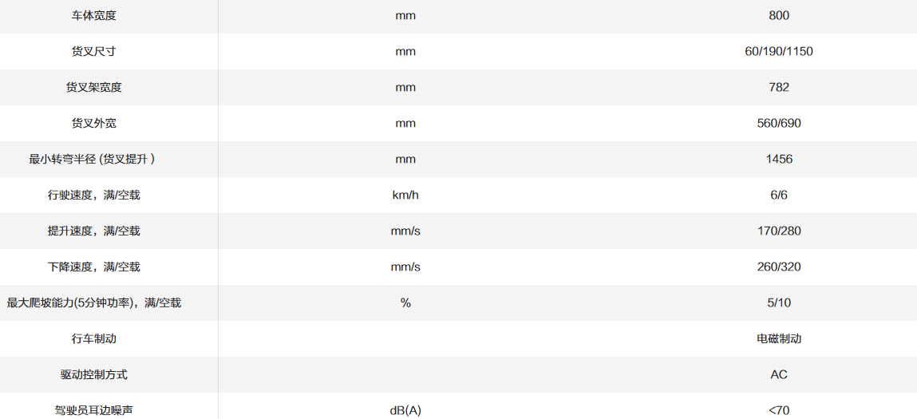The width and height of the screenshot is (917, 419).
Task: Click the 最小转弯半径 (货叉提升) label
Action: coord(92,160)
